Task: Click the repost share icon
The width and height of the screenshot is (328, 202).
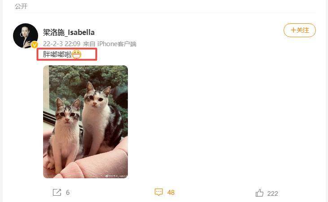Action: [x=57, y=193]
